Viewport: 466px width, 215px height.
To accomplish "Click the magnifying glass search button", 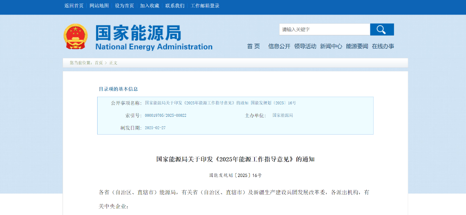I will click(x=382, y=29).
